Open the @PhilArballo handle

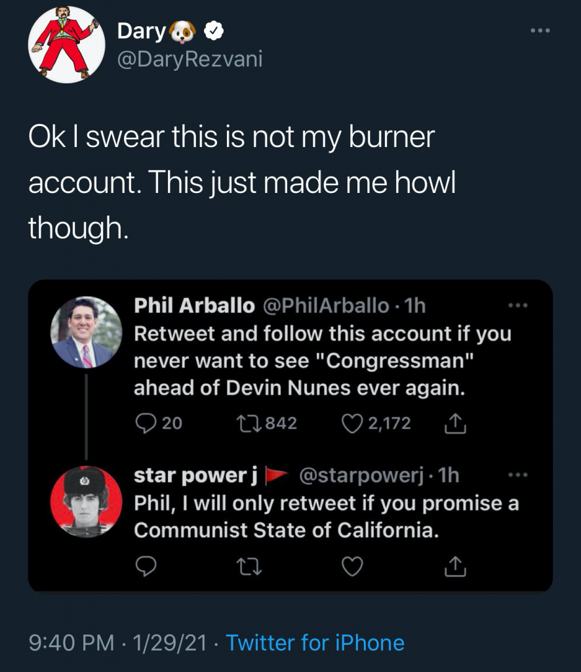coord(326,305)
